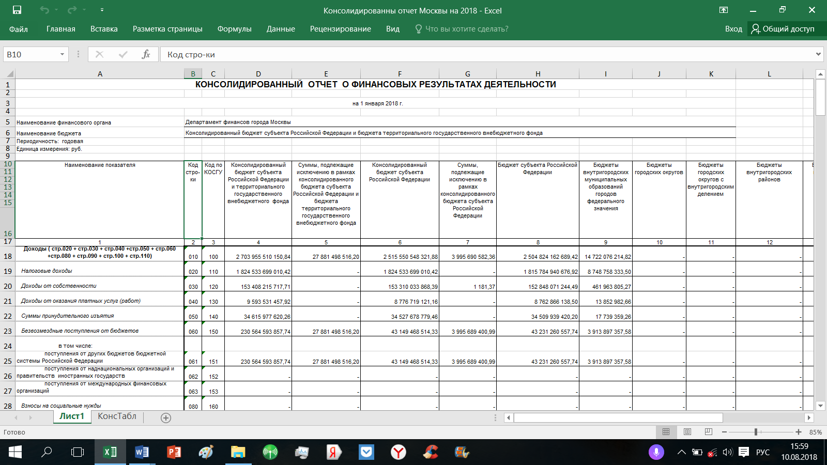Switch to the Вид tab

(x=393, y=29)
